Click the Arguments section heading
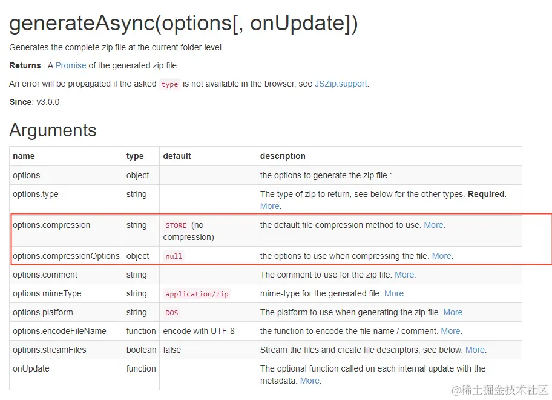The height and width of the screenshot is (400, 552). pos(53,130)
